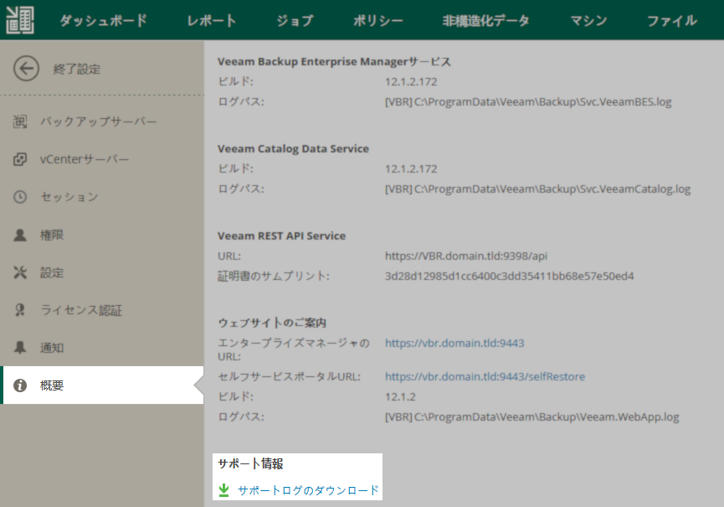
Task: Click the green download arrow icon
Action: pyautogui.click(x=224, y=490)
